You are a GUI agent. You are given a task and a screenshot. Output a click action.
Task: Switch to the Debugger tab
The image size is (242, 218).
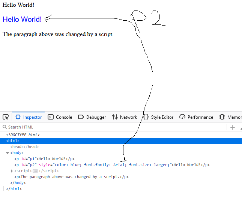pyautogui.click(x=92, y=117)
